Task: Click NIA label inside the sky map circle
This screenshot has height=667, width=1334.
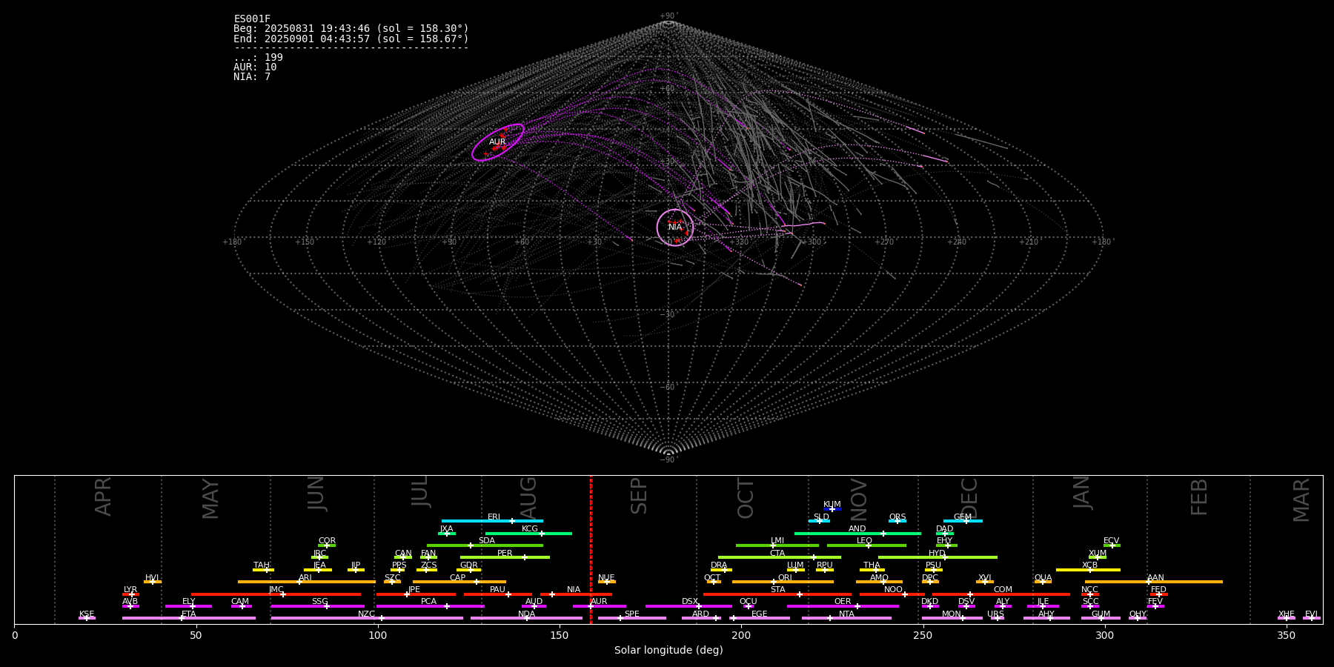Action: (x=675, y=228)
